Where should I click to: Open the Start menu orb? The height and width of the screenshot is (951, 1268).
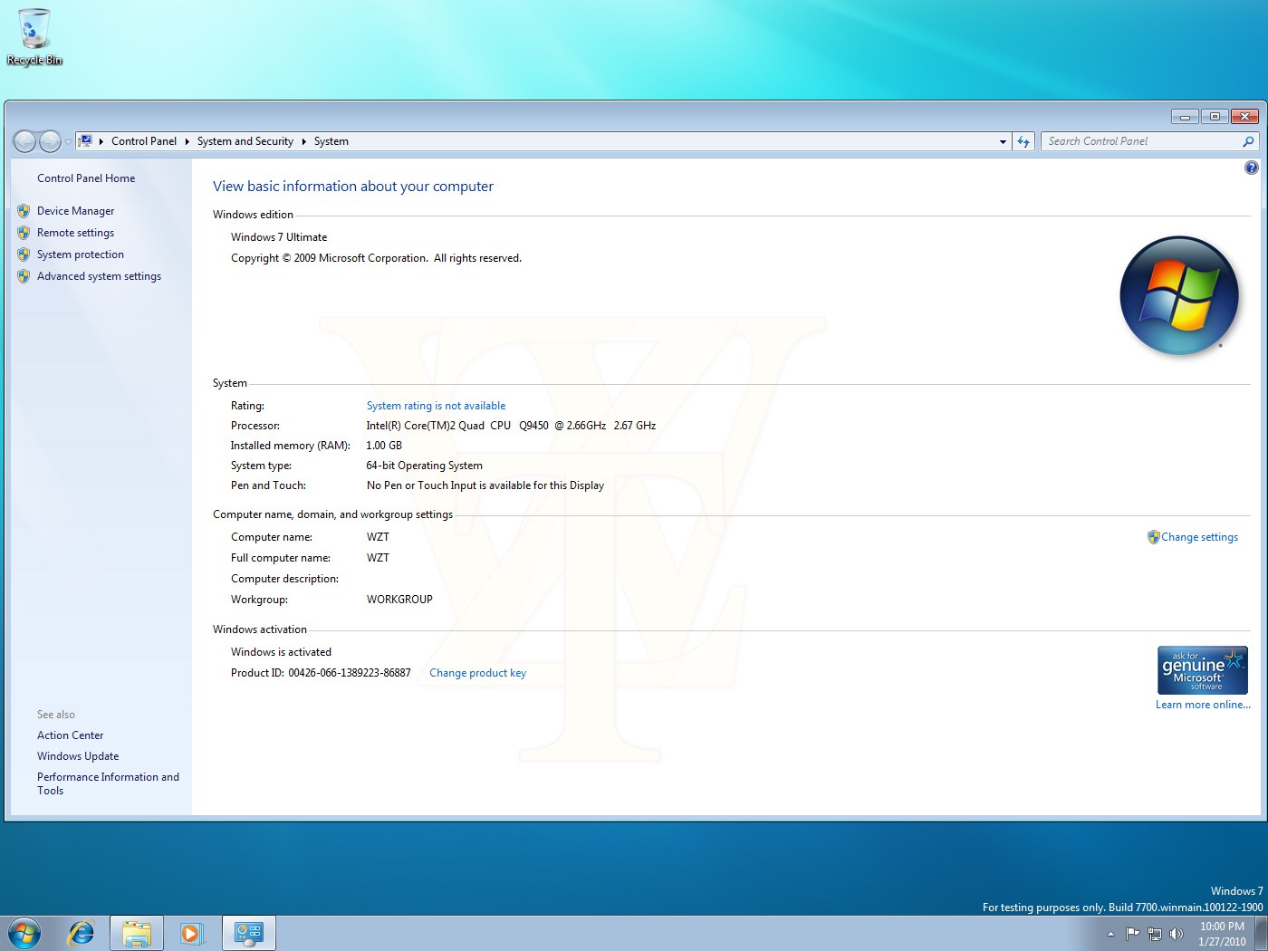click(x=24, y=933)
